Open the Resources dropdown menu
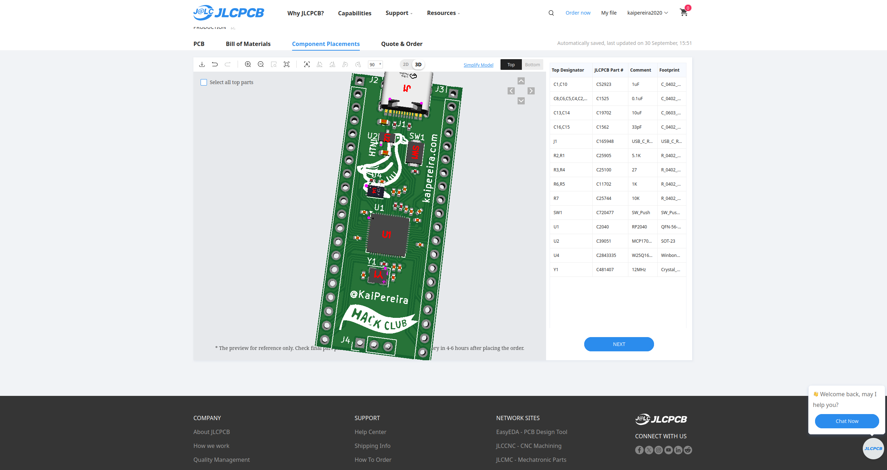 (x=443, y=13)
